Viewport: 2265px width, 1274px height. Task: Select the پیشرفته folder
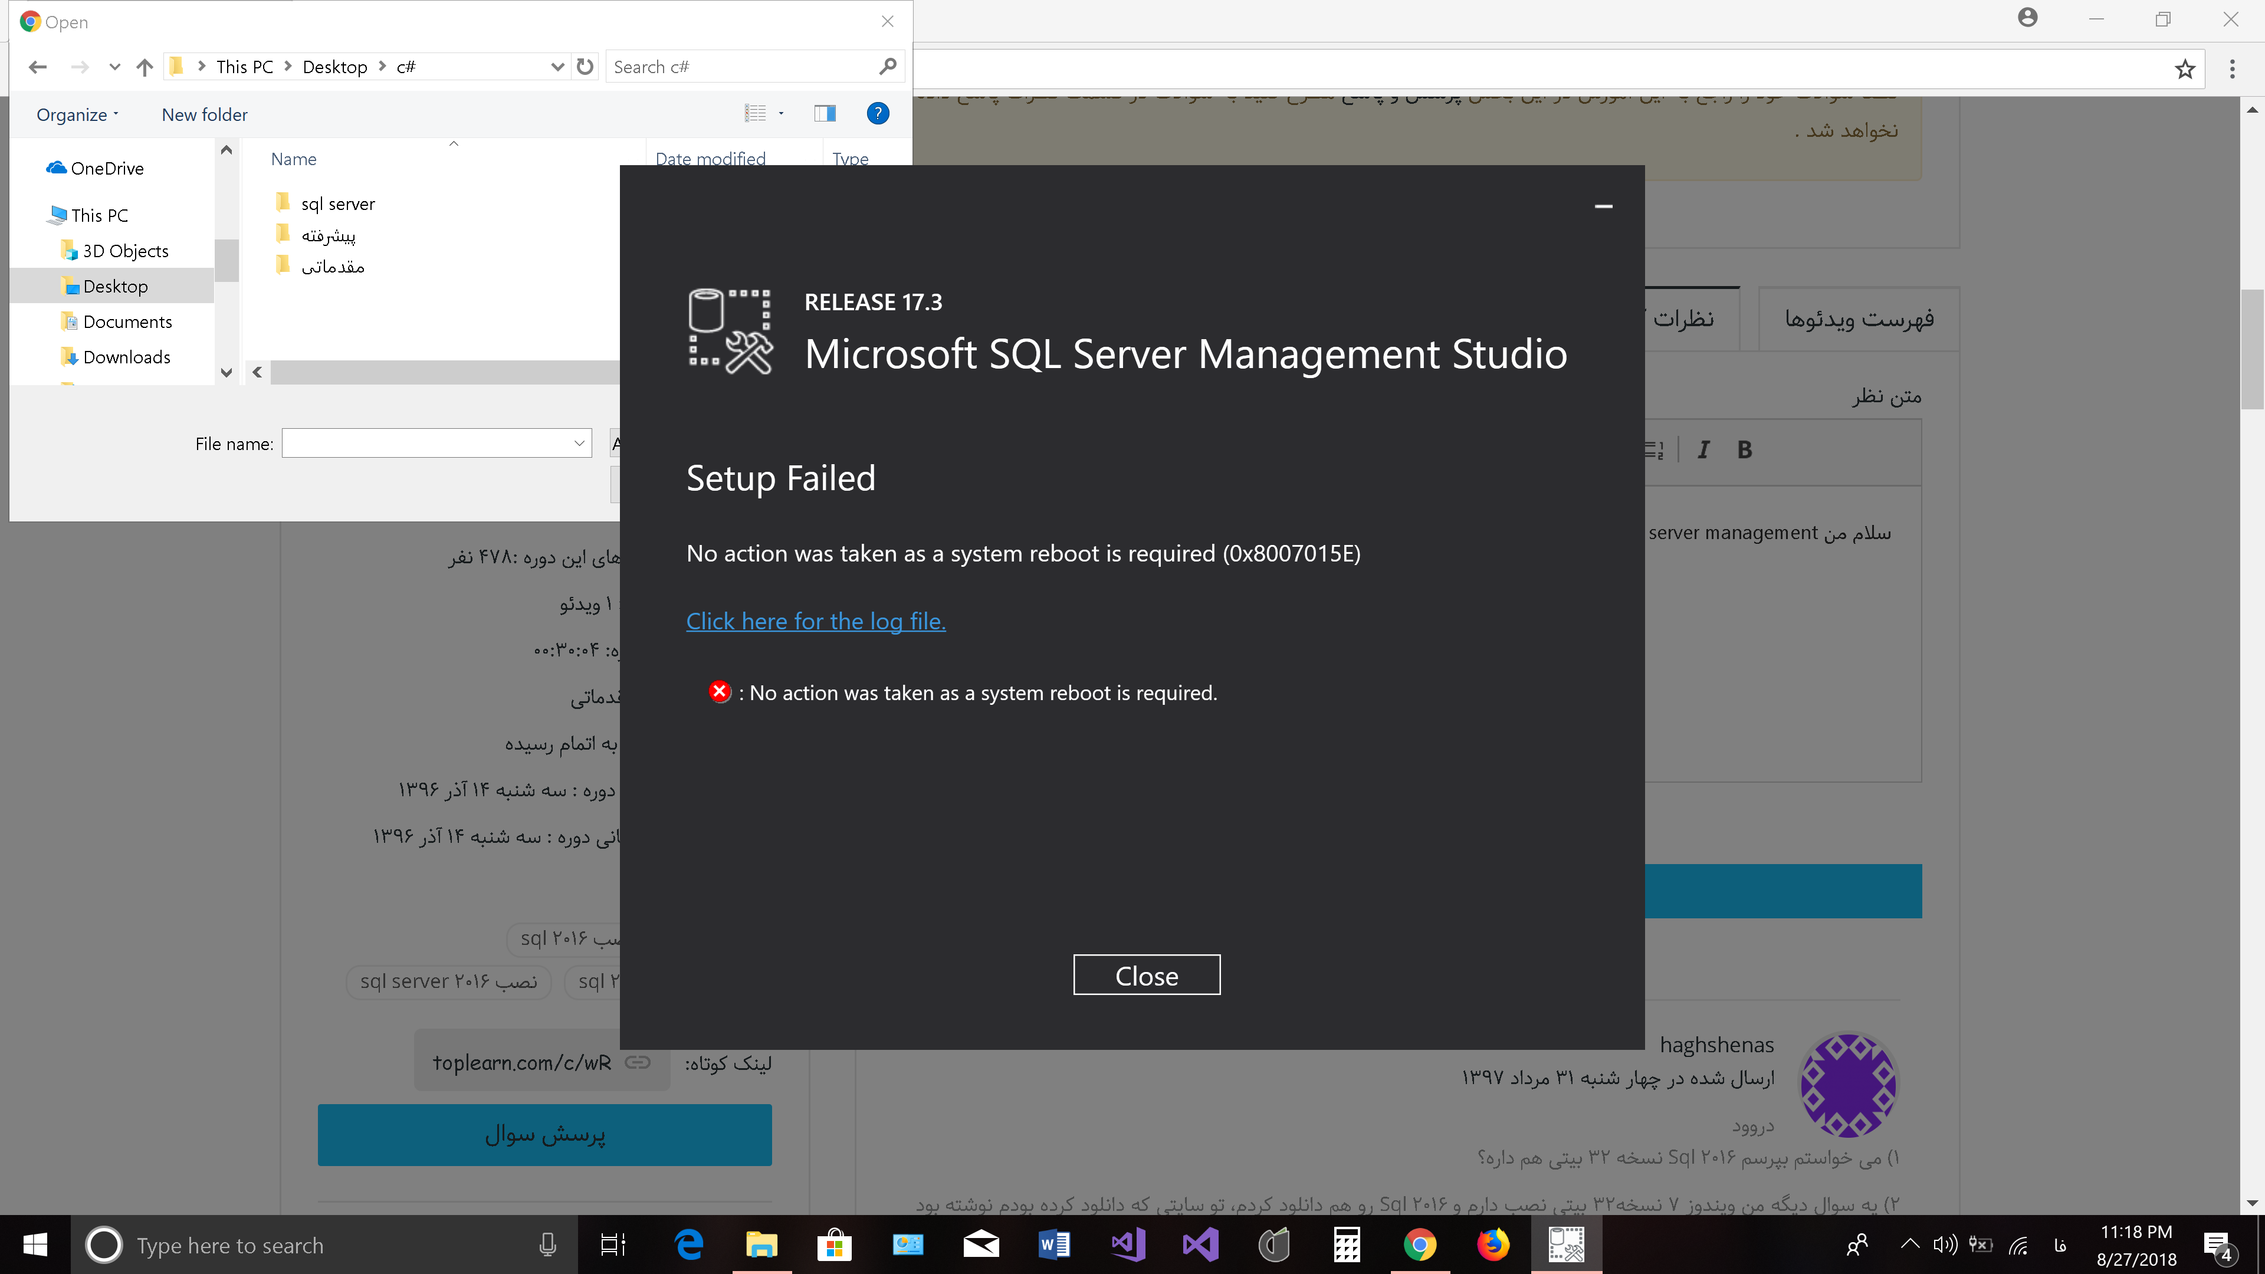[x=316, y=235]
